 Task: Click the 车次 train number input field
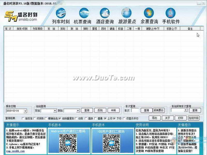pyautogui.click(x=135, y=111)
